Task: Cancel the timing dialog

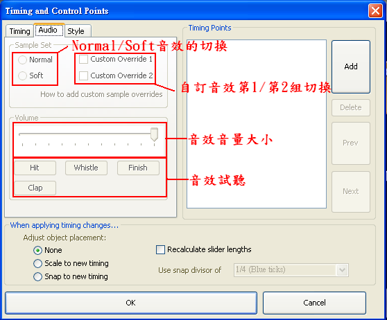Action: 314,303
